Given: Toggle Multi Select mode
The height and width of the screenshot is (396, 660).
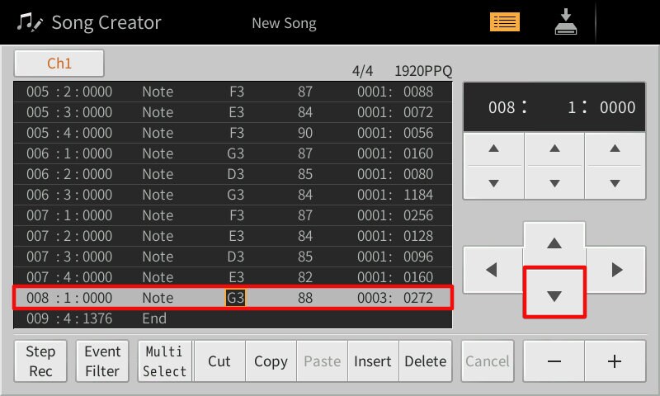Looking at the screenshot, I should 165,361.
